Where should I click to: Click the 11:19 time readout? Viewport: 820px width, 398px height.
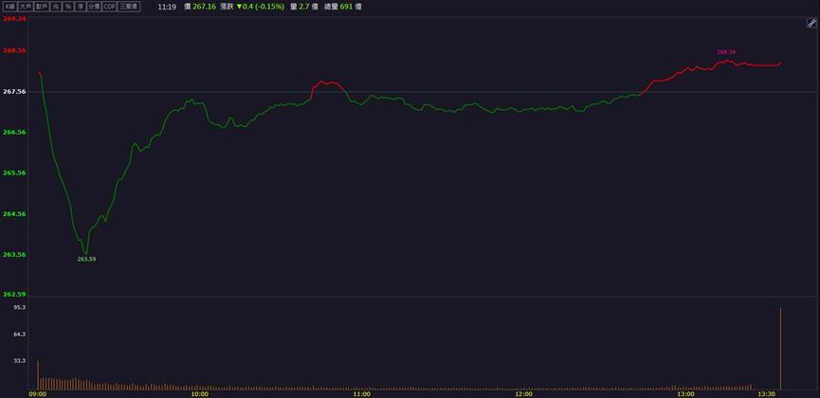point(167,7)
